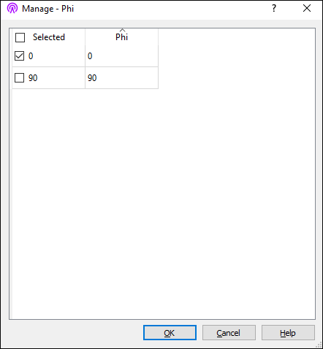Uncheck the checkbox for Phi value 0

click(19, 56)
